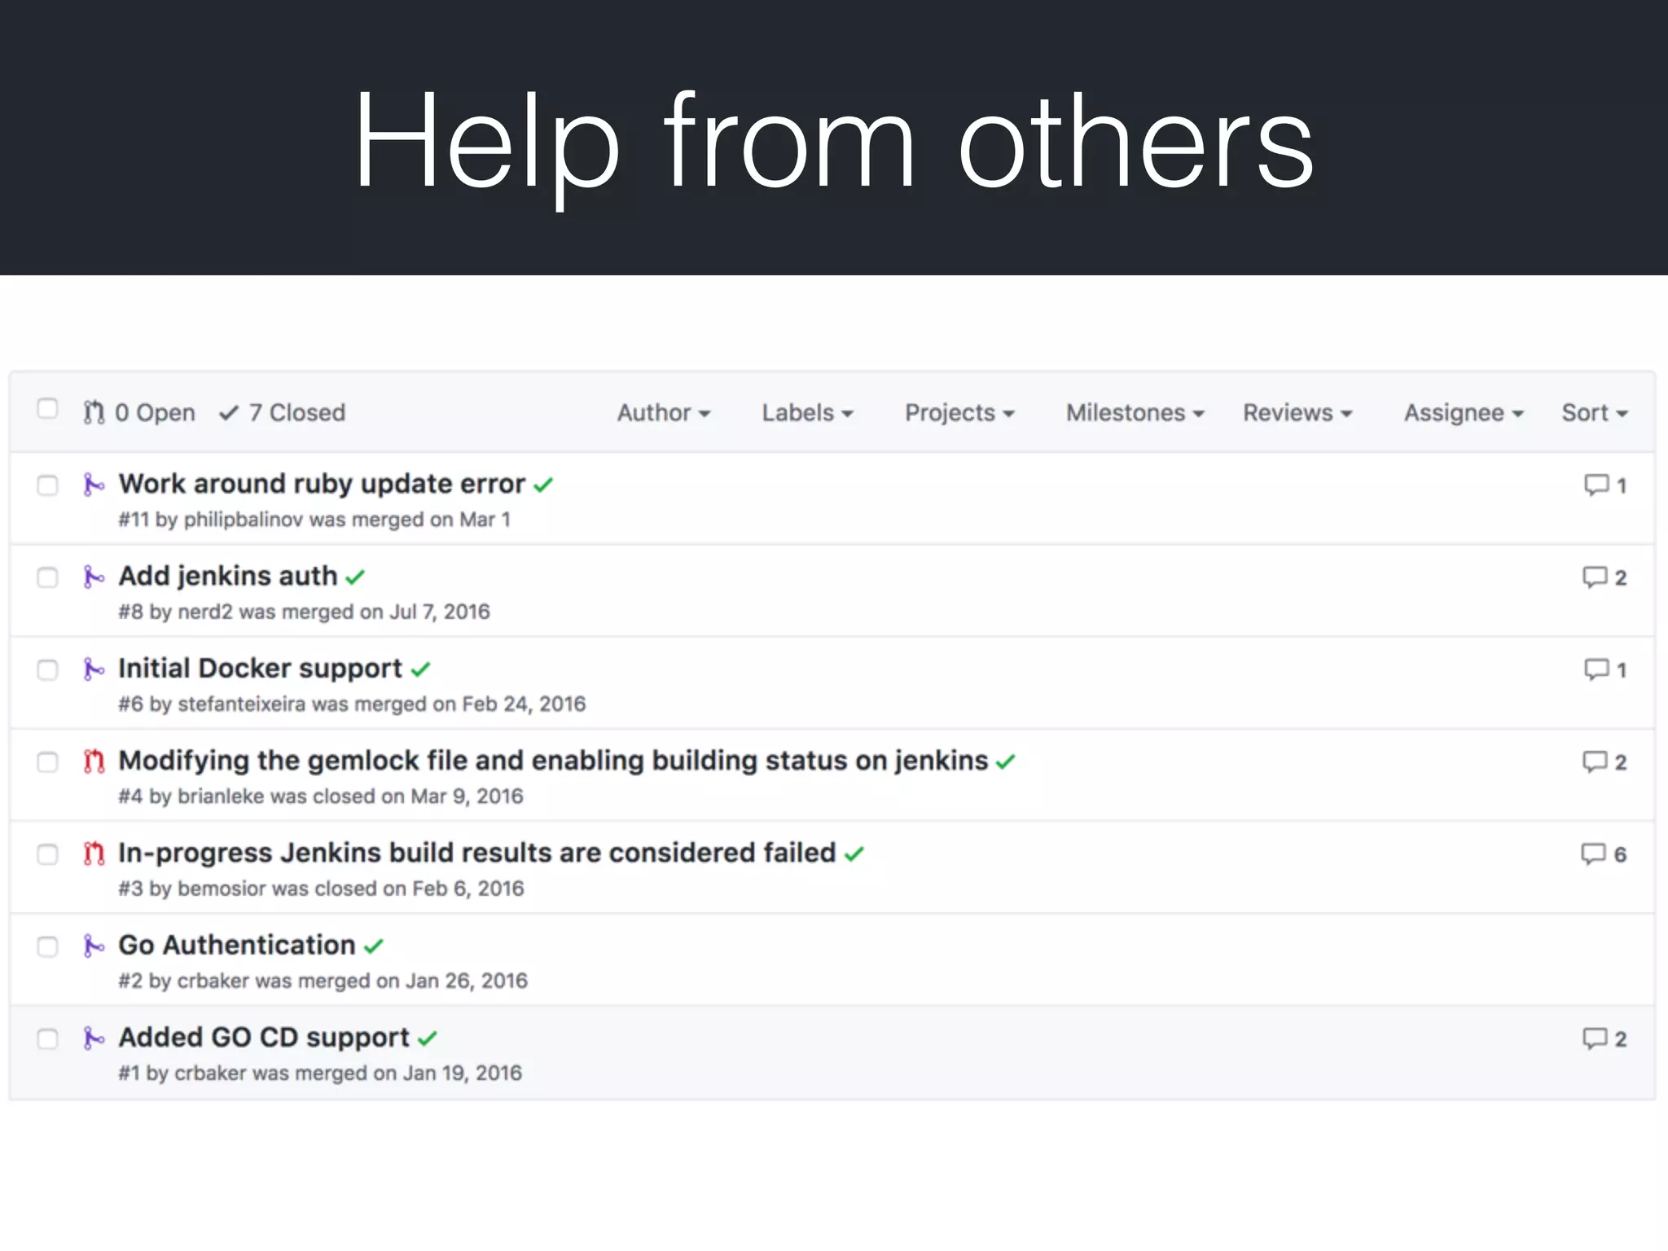Open comments for Work around ruby update error
The height and width of the screenshot is (1251, 1668).
pyautogui.click(x=1604, y=485)
